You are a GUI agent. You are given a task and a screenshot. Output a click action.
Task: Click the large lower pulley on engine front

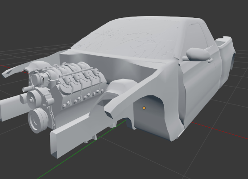38,121
